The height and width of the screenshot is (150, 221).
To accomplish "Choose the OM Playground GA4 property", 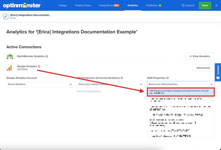I will point(181,92).
